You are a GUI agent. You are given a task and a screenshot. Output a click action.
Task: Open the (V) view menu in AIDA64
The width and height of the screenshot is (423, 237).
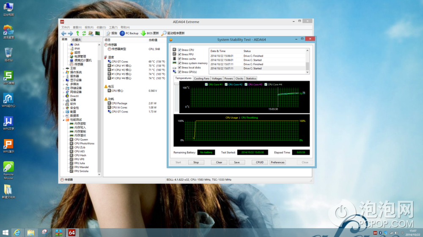(x=77, y=27)
